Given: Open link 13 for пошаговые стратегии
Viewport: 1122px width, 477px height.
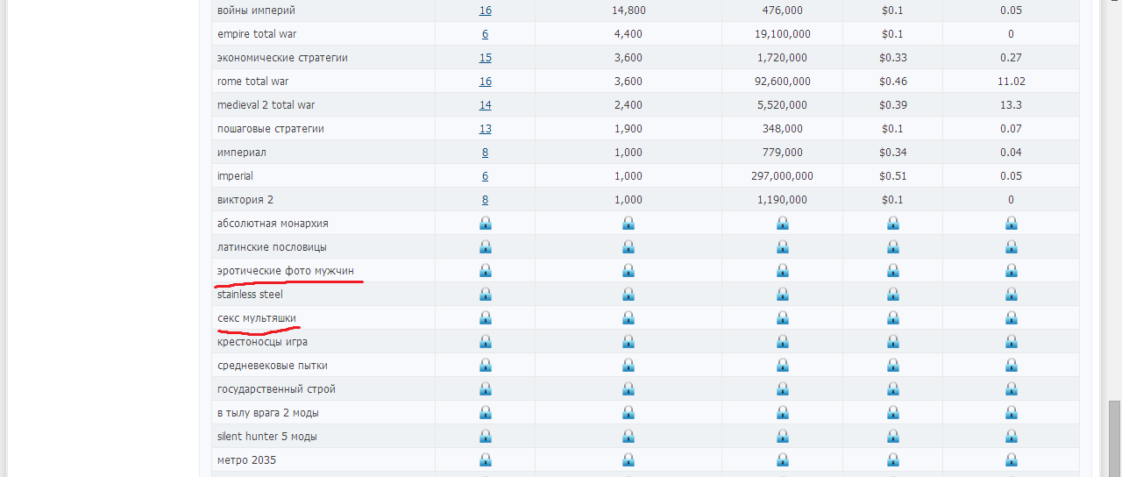Looking at the screenshot, I should pyautogui.click(x=486, y=129).
